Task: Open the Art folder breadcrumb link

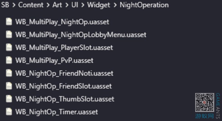Action: [x=57, y=5]
